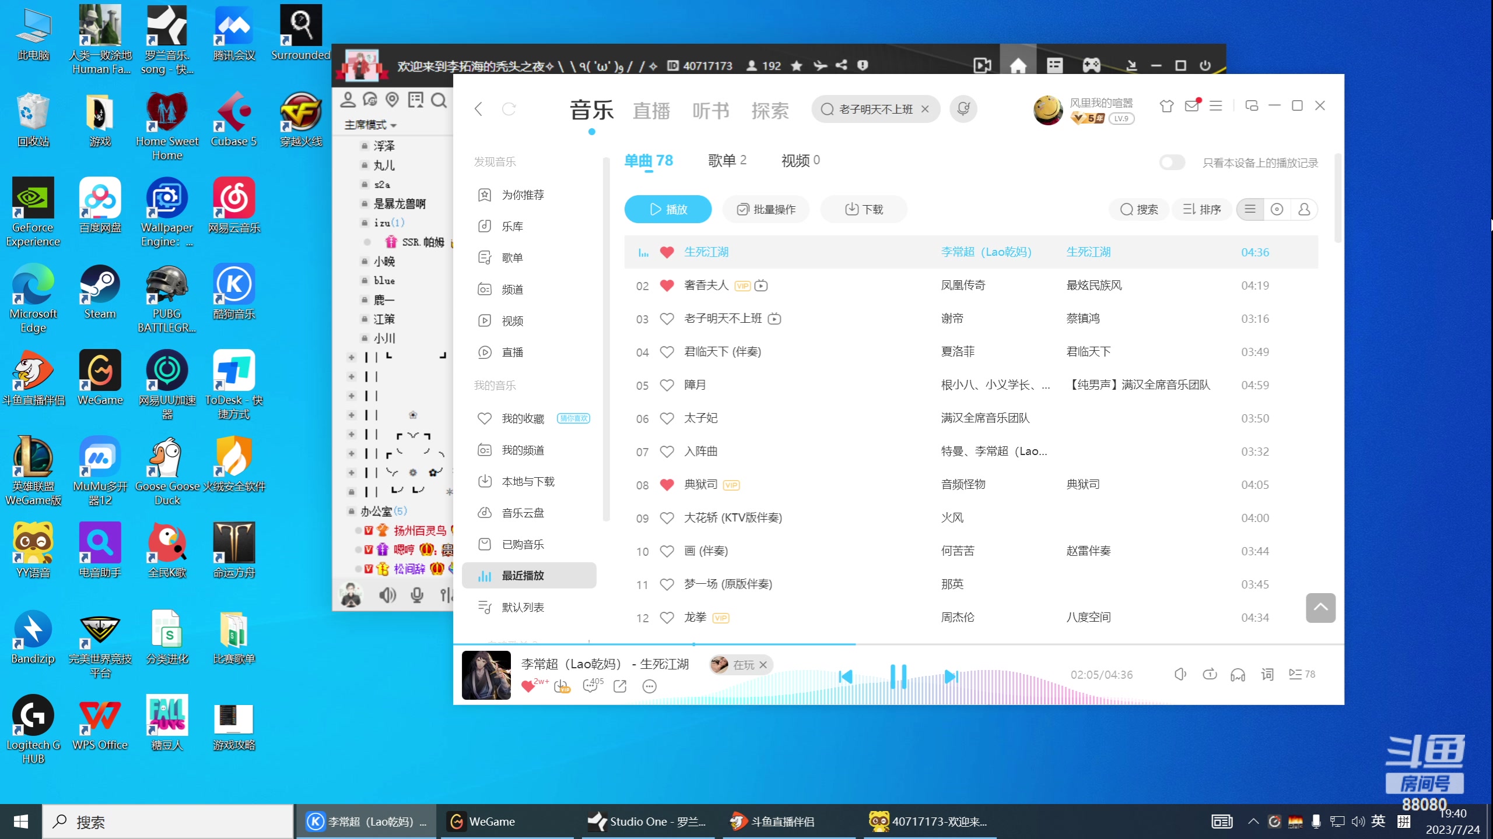Open the 直播 section in the top navigation
Image resolution: width=1493 pixels, height=839 pixels.
click(x=651, y=110)
